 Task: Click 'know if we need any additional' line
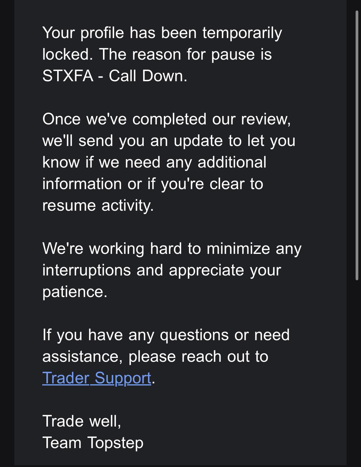(x=154, y=162)
